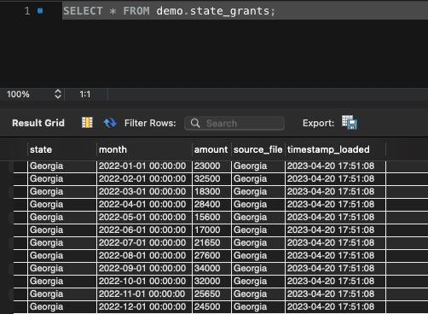The image size is (428, 314).
Task: Select amount cell 27600
Action: point(211,256)
